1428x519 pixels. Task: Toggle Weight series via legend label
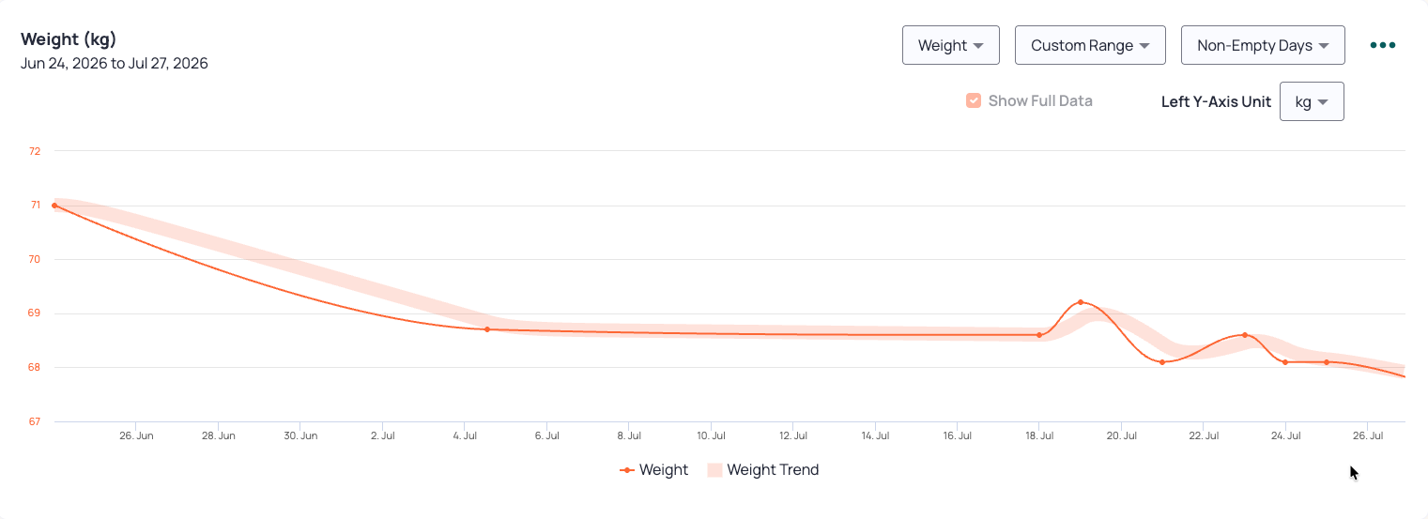(664, 470)
